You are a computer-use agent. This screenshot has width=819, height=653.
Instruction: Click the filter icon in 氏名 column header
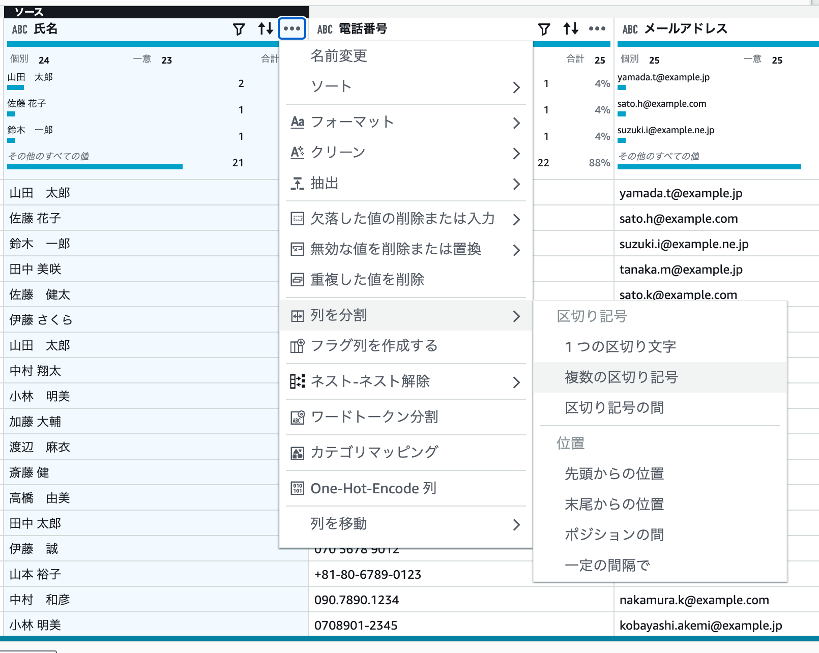(x=239, y=29)
